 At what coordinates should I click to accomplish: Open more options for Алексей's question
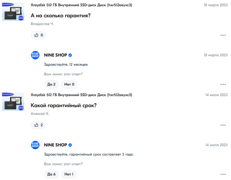[223, 125]
